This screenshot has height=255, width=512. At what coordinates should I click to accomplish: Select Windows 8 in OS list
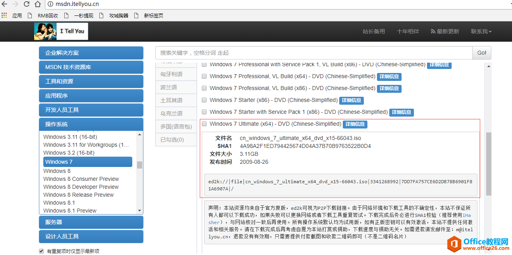tap(57, 171)
